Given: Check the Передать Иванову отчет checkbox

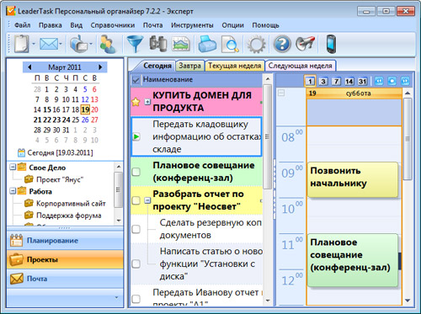Looking at the screenshot, I should [136, 298].
